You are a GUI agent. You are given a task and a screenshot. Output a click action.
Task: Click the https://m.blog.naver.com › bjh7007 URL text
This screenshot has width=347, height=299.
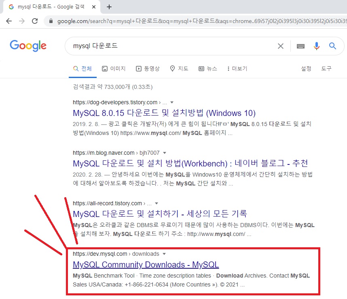pyautogui.click(x=116, y=153)
